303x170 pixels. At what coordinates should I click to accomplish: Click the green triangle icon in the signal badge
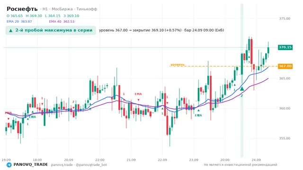(11, 30)
